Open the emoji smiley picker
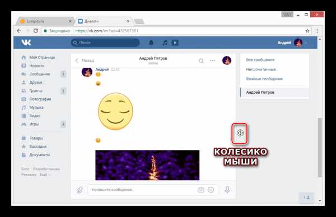This screenshot has height=217, width=336. [211, 190]
